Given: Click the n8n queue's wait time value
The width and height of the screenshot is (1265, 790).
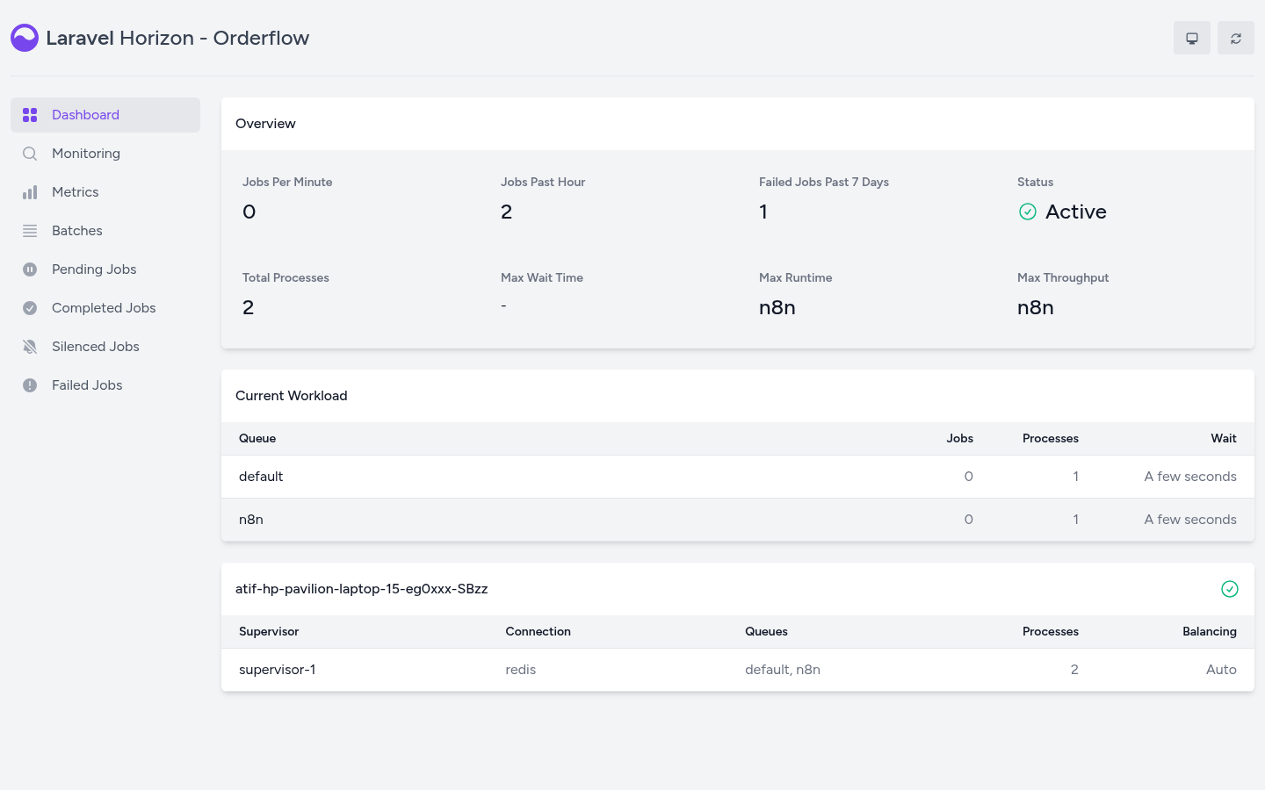Looking at the screenshot, I should point(1190,520).
